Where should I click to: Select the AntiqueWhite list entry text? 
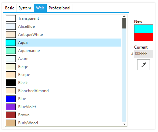click(31, 35)
